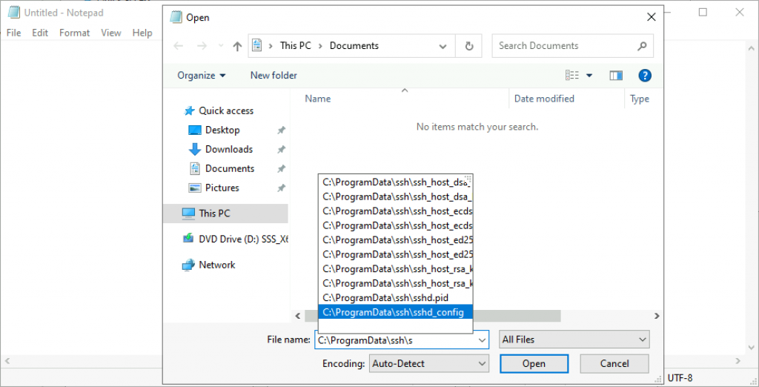Click the Open button
The width and height of the screenshot is (759, 387).
click(534, 363)
